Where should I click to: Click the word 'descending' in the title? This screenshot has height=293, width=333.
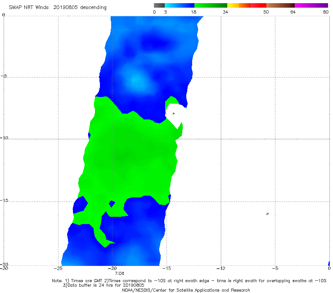tap(93, 8)
